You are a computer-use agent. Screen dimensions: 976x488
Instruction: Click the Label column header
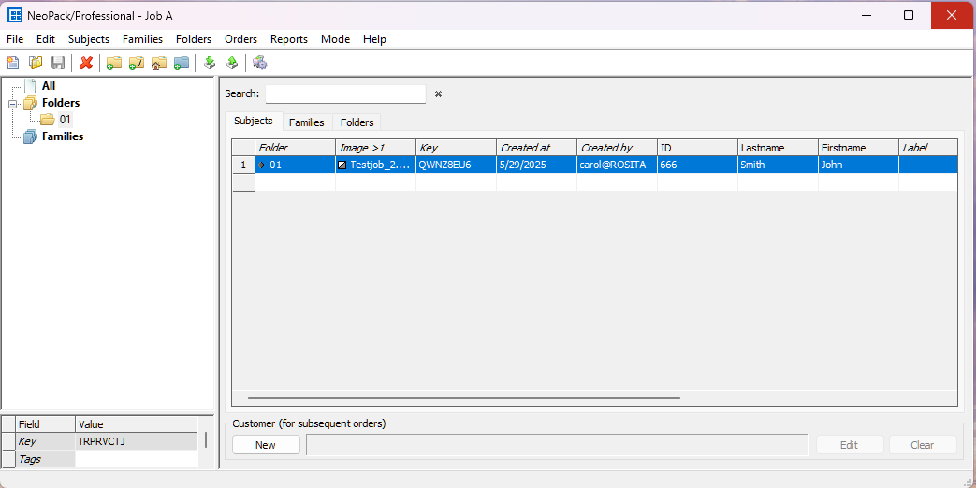pyautogui.click(x=927, y=148)
